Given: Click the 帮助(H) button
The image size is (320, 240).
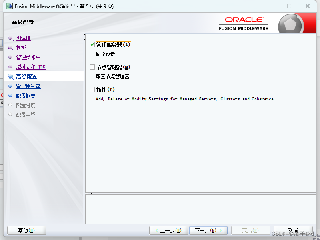Looking at the screenshot, I should pyautogui.click(x=27, y=230).
